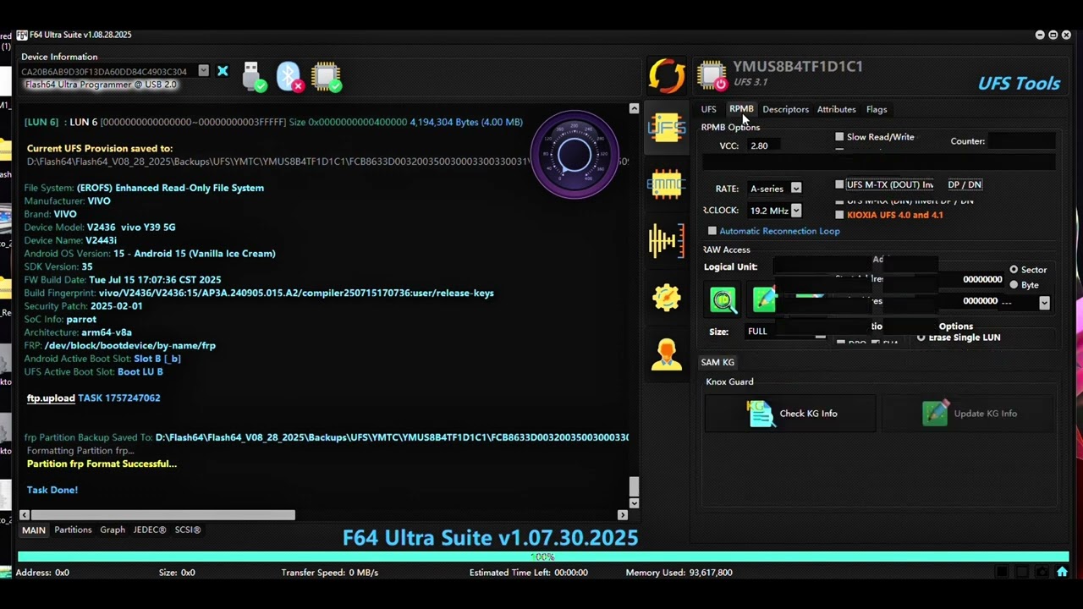Enable the Slow Read/Write checkbox
1083x609 pixels.
pyautogui.click(x=839, y=137)
